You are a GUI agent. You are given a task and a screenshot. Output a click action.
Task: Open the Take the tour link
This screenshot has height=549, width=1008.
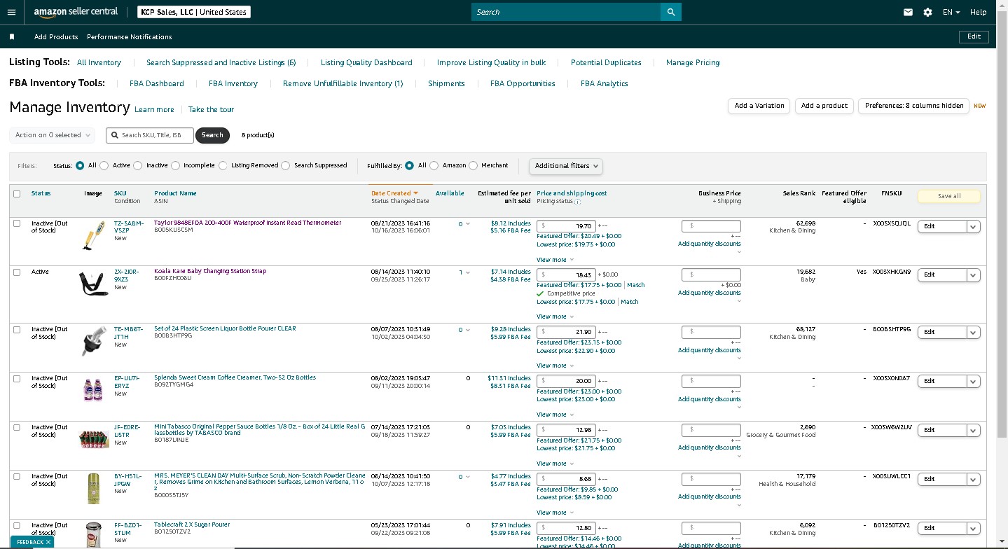(211, 109)
